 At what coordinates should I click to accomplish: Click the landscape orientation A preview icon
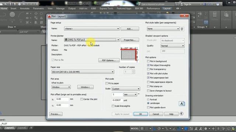(x=182, y=103)
